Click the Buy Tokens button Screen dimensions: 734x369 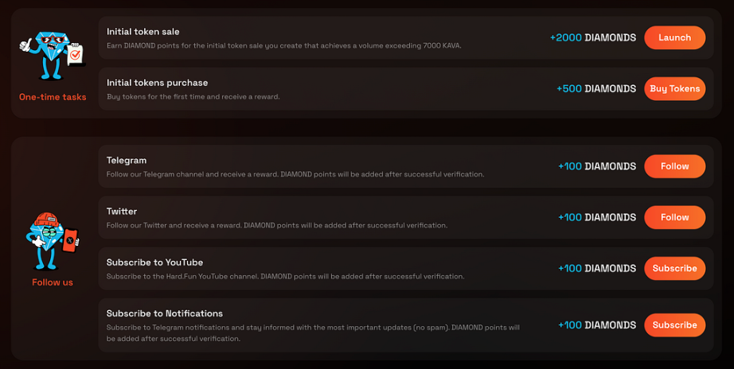(674, 88)
